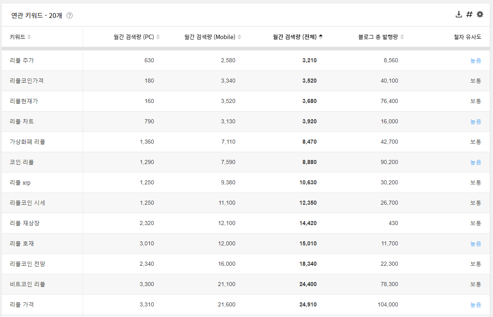Screen dimensions: 493x317
Task: Click 높음 link in 코인 리플 row
Action: [476, 162]
